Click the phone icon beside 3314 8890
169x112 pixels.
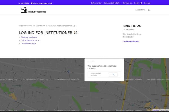(x=19, y=3)
